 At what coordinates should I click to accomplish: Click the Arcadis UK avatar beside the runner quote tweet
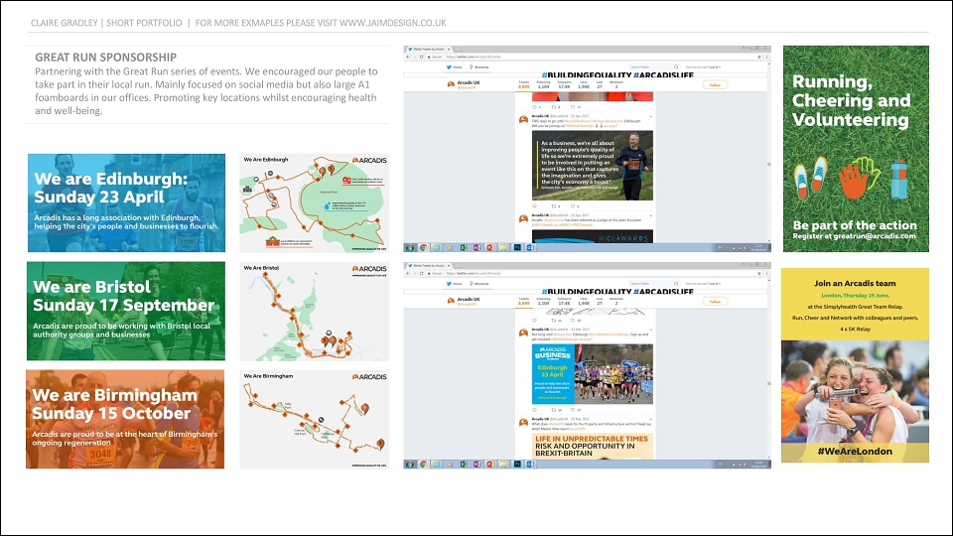[523, 120]
